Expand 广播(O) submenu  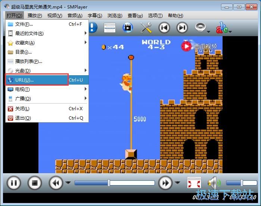(x=47, y=98)
